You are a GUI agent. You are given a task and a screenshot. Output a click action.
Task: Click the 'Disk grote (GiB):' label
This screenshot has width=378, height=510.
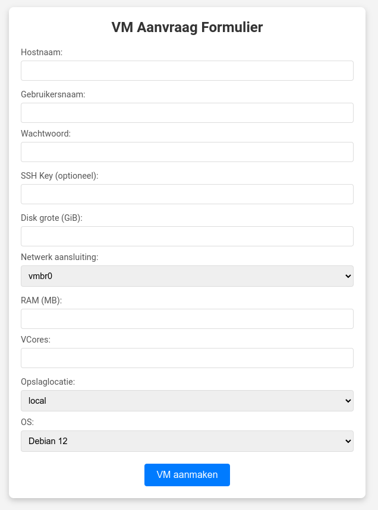52,218
